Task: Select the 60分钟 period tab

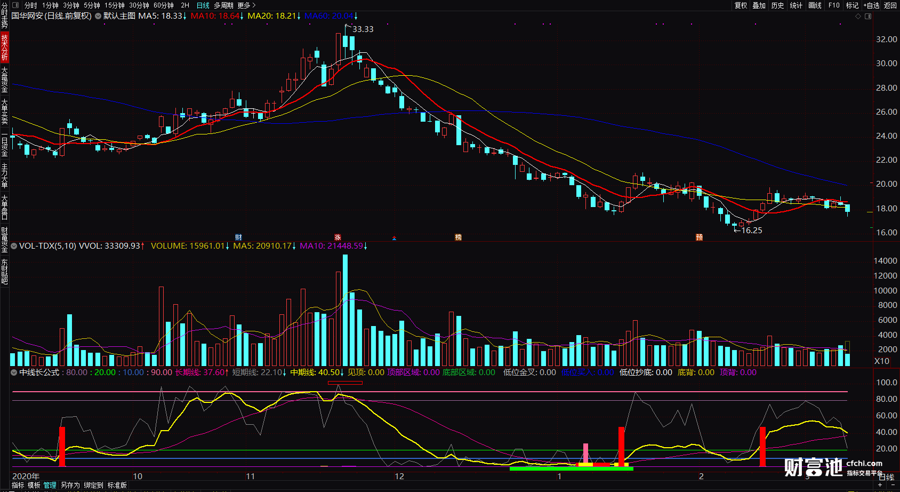Action: coord(164,5)
